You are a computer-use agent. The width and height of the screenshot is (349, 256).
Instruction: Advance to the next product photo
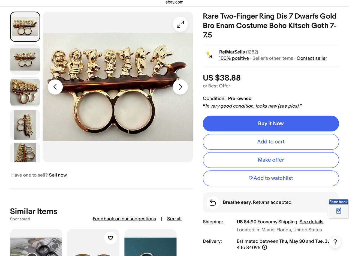180,87
